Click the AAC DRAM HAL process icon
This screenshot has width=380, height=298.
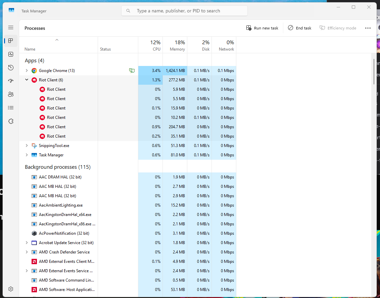(34, 177)
